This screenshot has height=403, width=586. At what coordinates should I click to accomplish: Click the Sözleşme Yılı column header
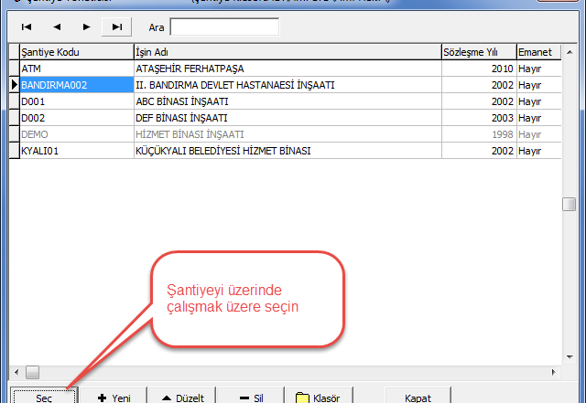coord(476,52)
